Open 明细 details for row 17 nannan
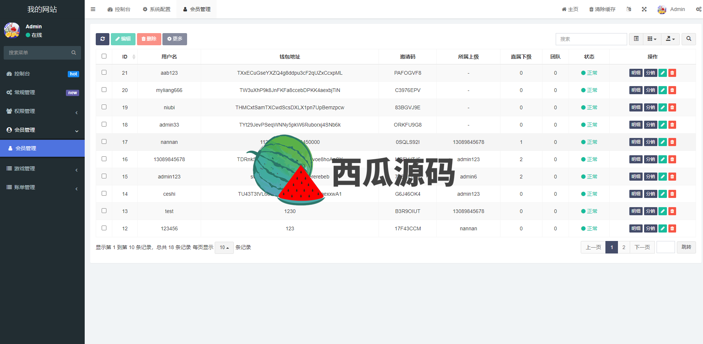This screenshot has height=344, width=703. point(636,142)
